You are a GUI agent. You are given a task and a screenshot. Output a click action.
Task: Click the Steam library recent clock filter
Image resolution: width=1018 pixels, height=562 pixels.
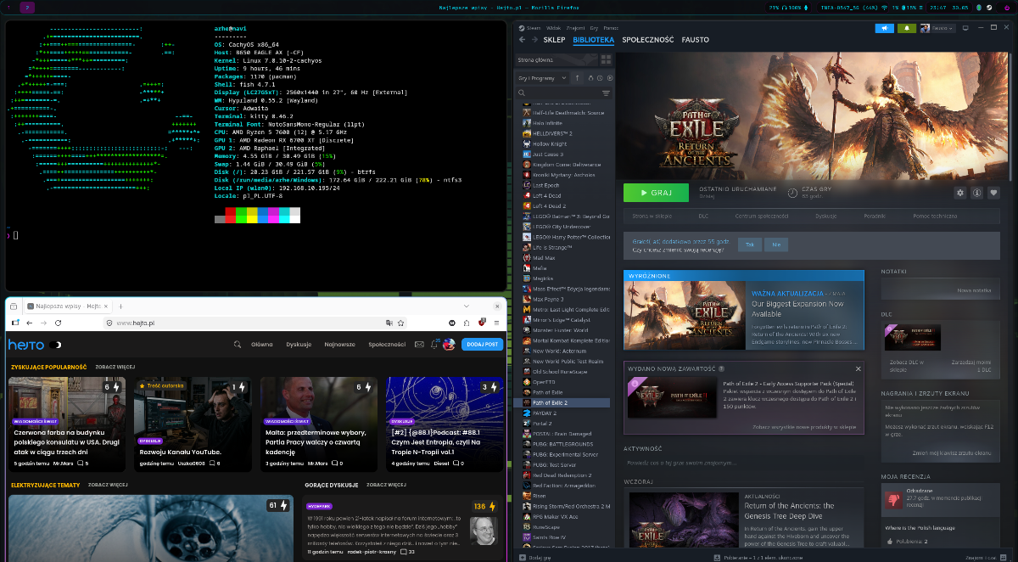click(600, 78)
